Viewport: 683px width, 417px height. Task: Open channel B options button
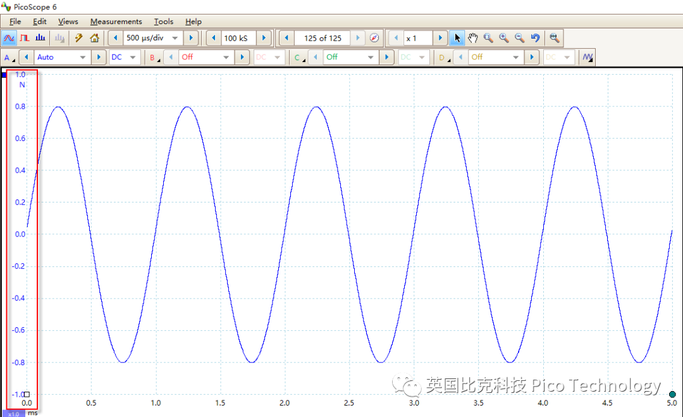pos(154,58)
